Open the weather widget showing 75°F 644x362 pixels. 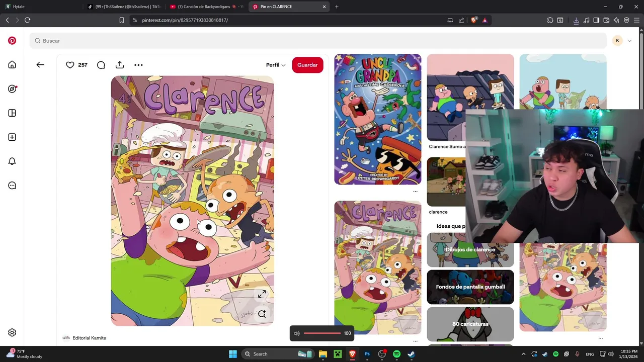[x=24, y=354]
